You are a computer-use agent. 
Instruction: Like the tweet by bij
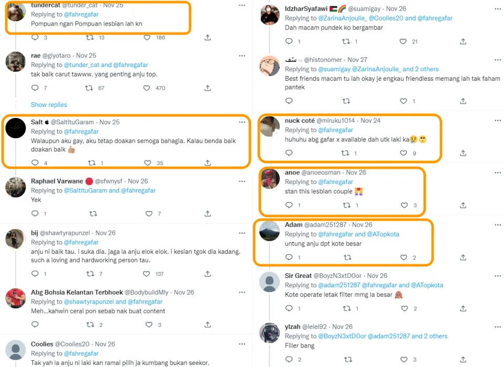[x=146, y=274]
